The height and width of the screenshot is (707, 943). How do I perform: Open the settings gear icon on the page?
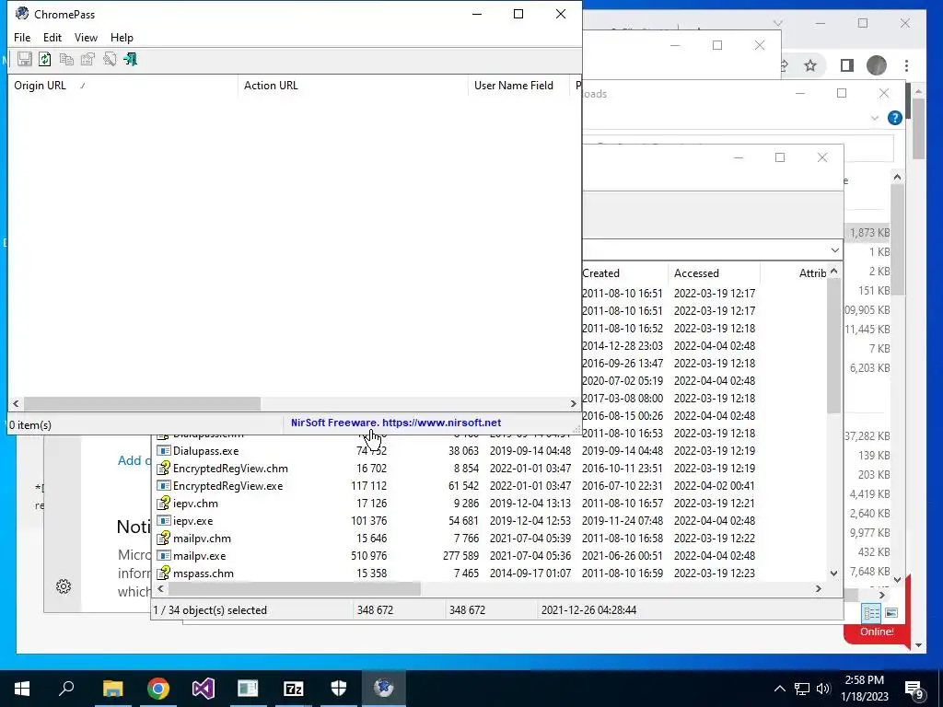tap(64, 586)
